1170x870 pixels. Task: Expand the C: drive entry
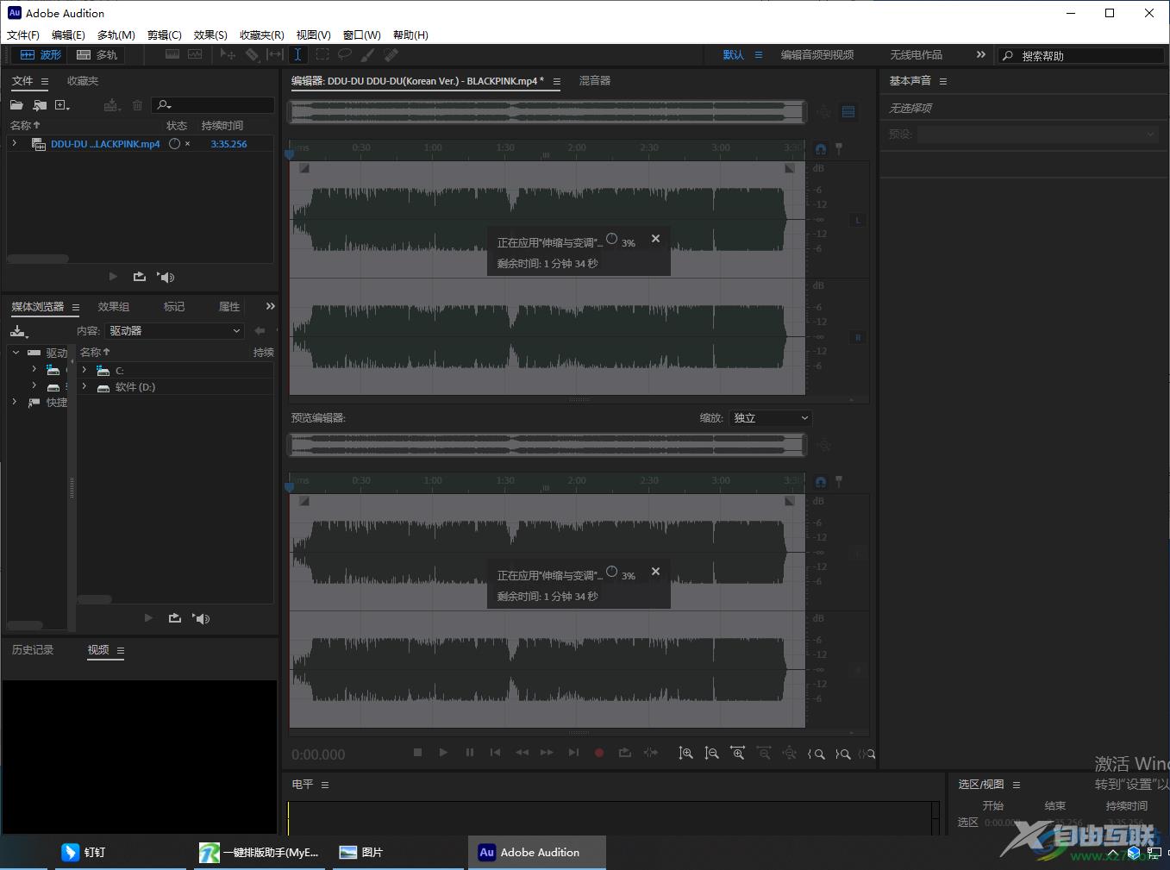(x=84, y=370)
